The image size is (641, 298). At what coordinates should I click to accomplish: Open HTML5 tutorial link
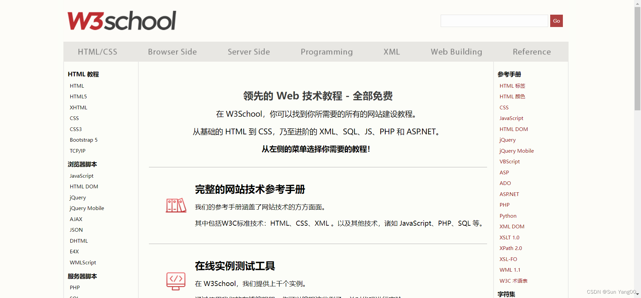[78, 97]
